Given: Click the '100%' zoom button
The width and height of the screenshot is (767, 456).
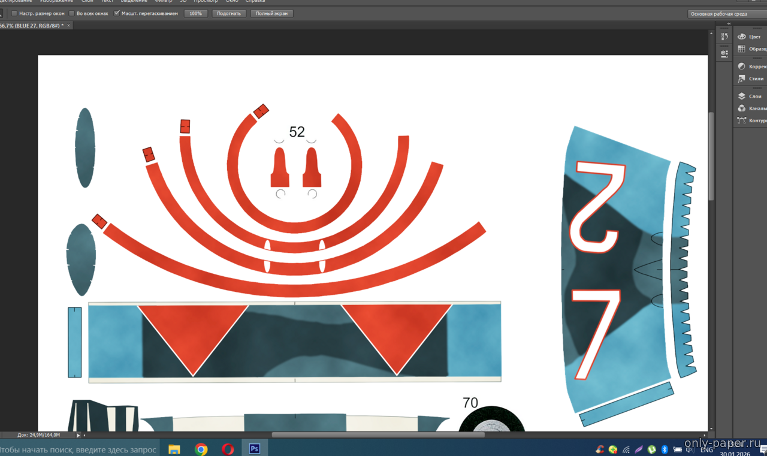Looking at the screenshot, I should (x=195, y=13).
